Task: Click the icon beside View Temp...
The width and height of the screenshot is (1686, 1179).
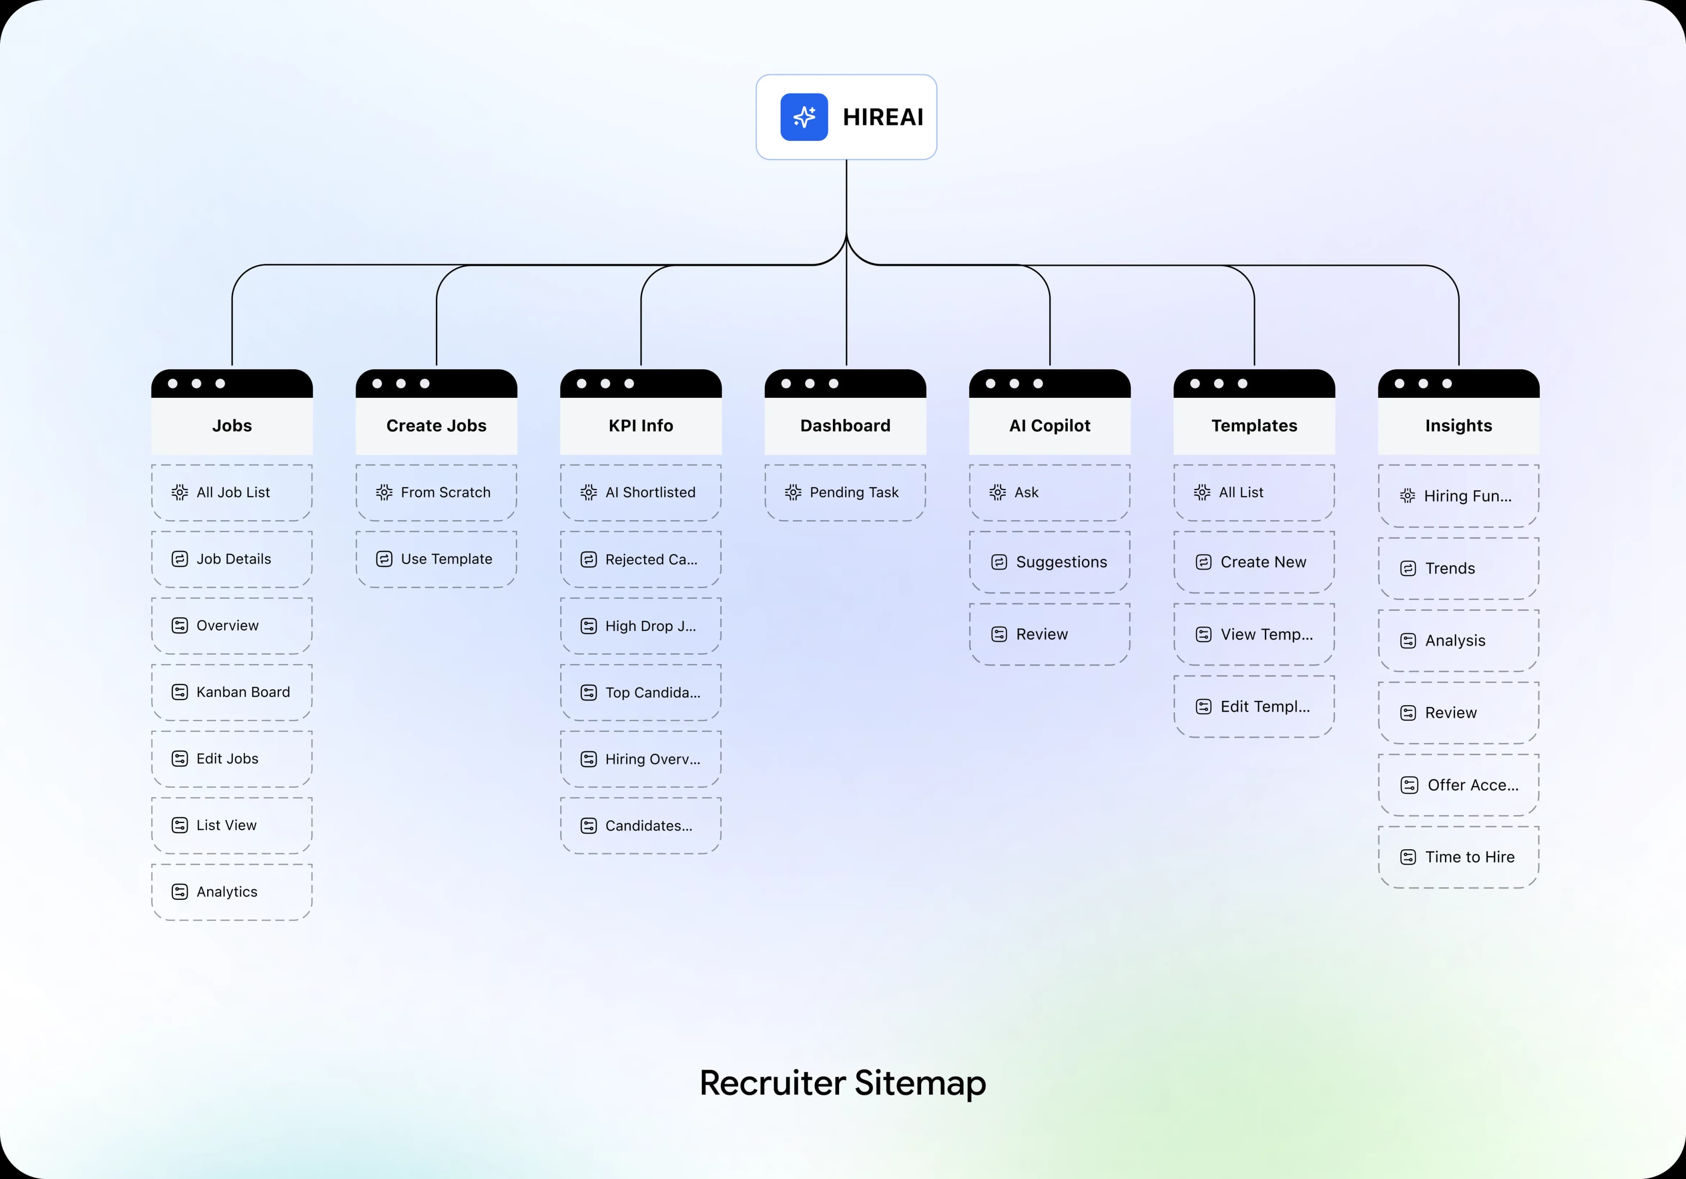Action: click(x=1203, y=634)
